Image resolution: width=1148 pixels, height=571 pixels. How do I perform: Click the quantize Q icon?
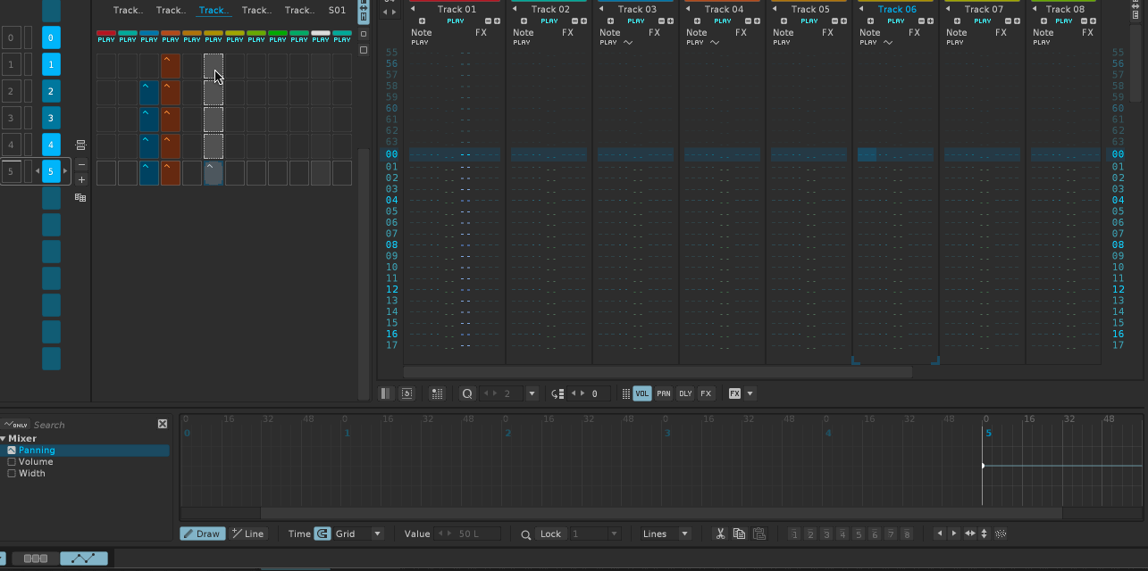point(466,393)
